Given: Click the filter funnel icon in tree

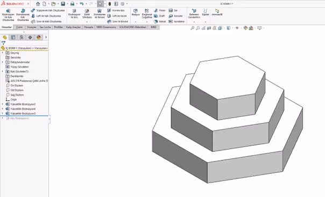Looking at the screenshot, I should 3,43.
